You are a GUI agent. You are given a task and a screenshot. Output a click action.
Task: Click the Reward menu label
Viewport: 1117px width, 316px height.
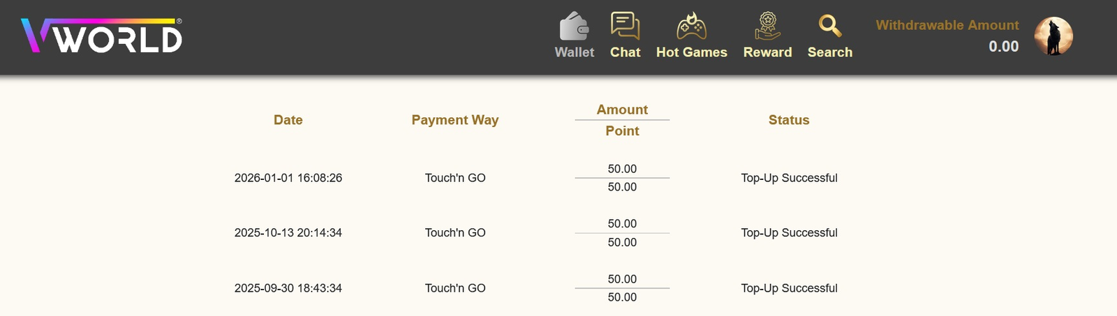click(767, 52)
